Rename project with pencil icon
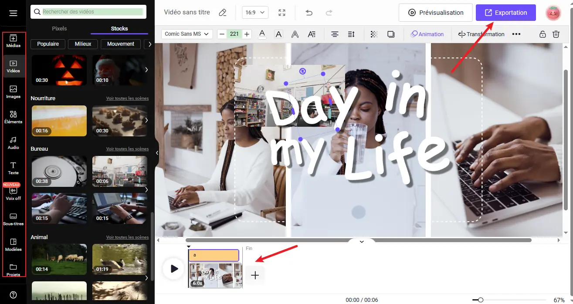Screen dimensions: 573x304 pyautogui.click(x=223, y=13)
